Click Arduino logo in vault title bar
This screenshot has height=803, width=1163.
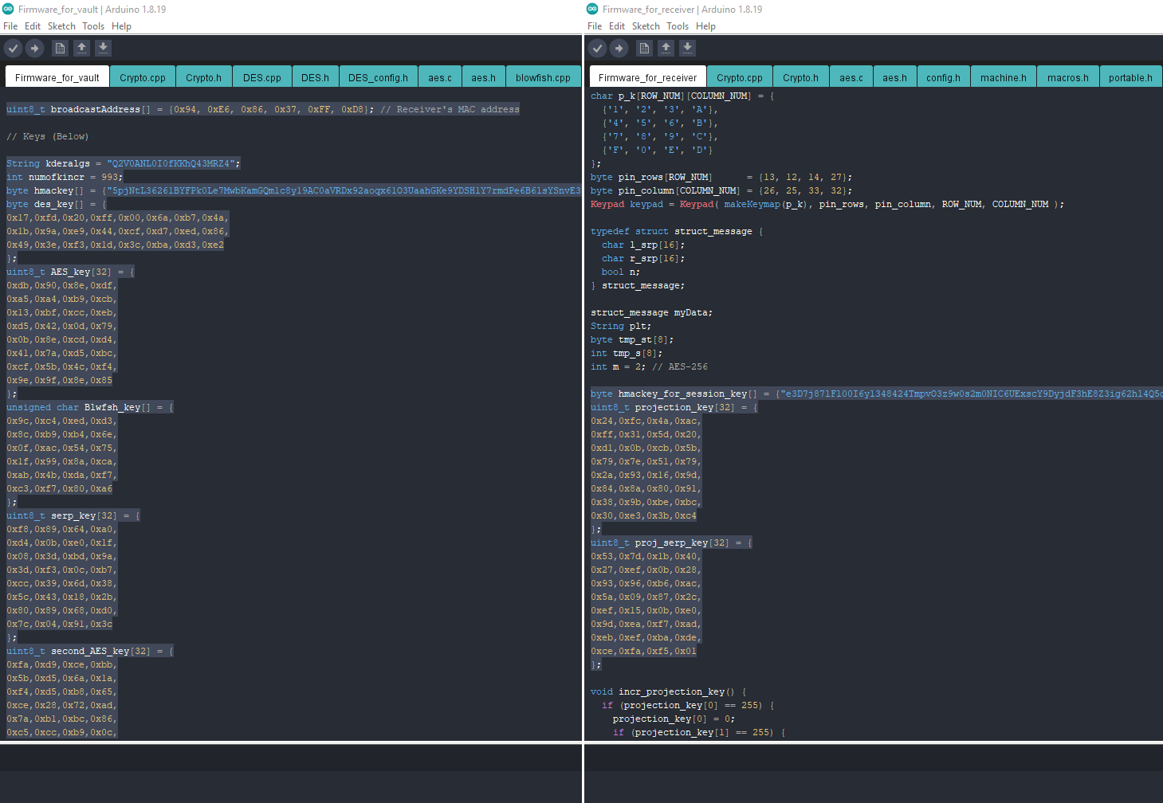tap(8, 9)
